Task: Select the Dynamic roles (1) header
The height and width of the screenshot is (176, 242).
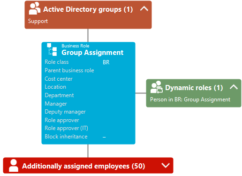Action: 194,88
